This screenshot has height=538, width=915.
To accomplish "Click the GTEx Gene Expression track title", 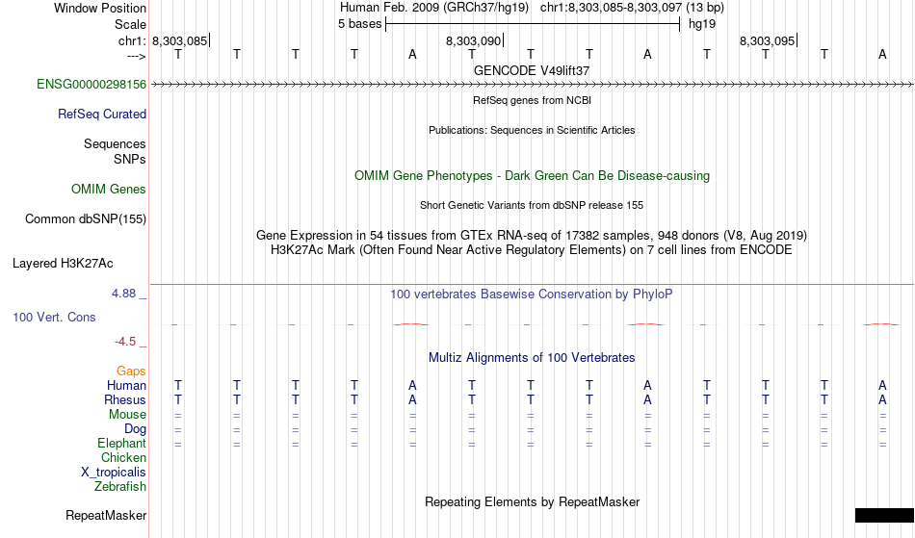I will 532,236.
